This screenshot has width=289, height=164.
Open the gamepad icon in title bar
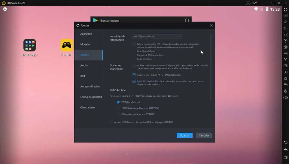click(x=248, y=3)
